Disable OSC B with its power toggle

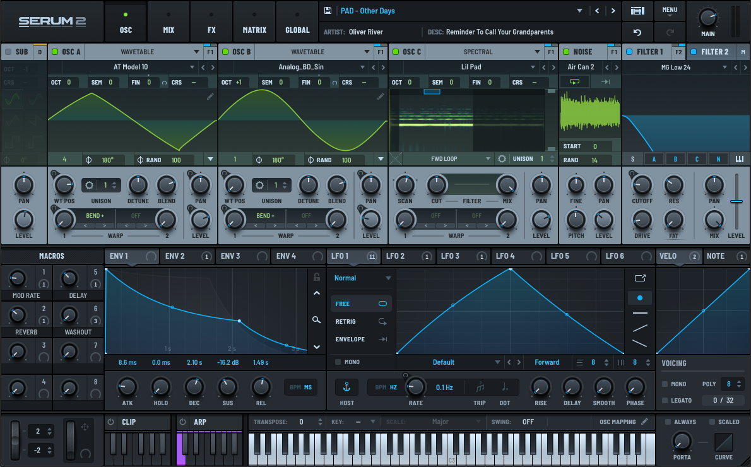pyautogui.click(x=225, y=52)
